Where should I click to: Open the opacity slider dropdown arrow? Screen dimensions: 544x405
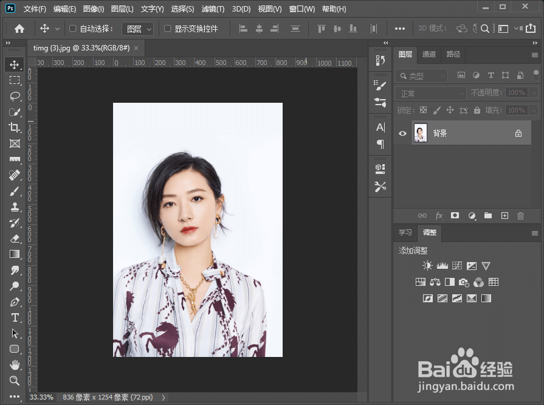pos(534,92)
